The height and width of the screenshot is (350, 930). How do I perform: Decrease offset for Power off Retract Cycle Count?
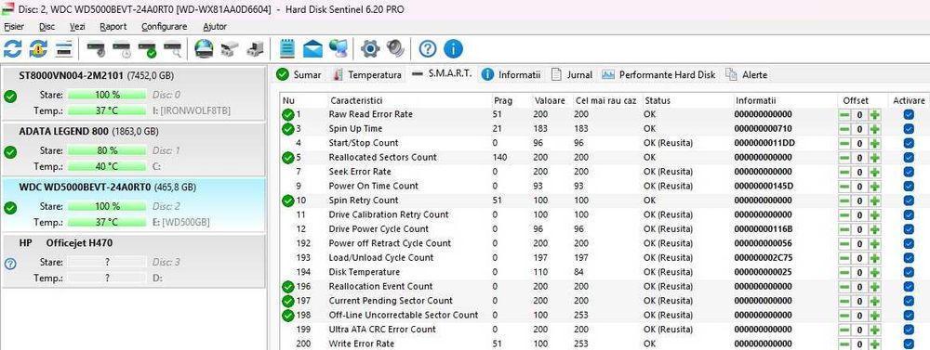pyautogui.click(x=844, y=243)
